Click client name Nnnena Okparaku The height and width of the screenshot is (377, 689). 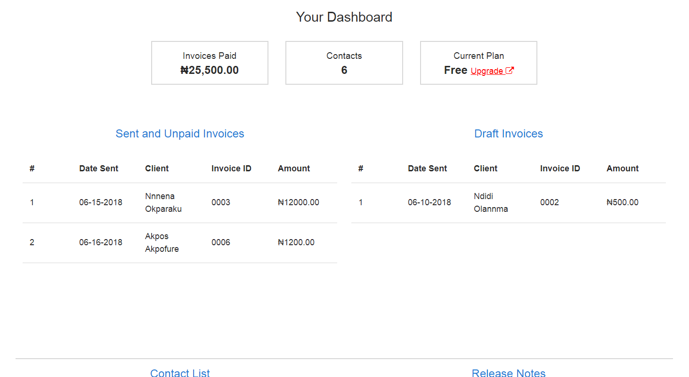pos(163,203)
